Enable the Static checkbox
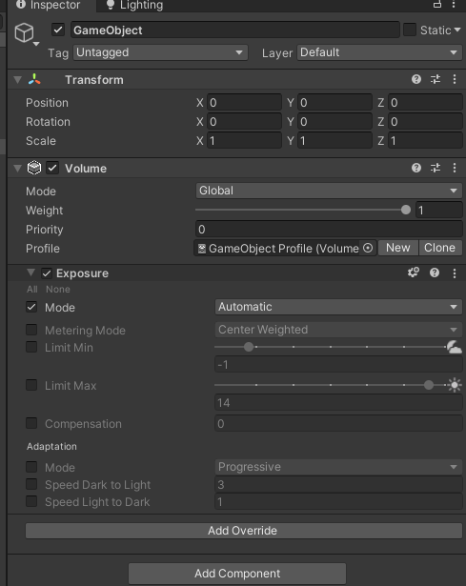This screenshot has width=466, height=586. 410,30
